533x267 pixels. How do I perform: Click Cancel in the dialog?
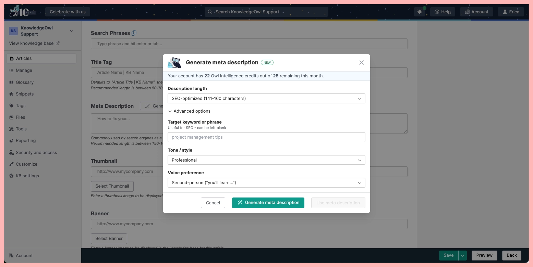(x=213, y=203)
